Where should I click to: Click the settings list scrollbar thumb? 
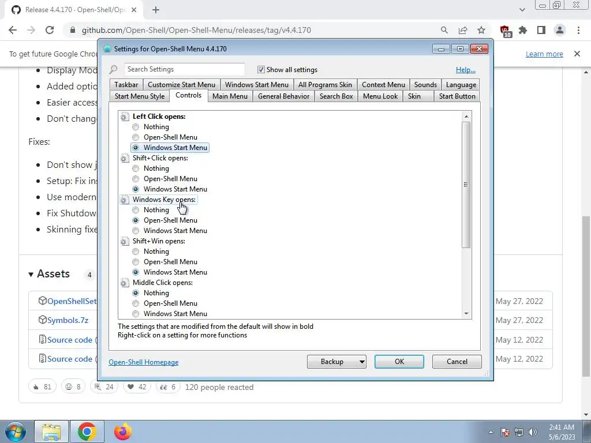pos(466,185)
